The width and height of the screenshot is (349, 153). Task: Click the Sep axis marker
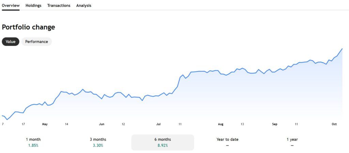pos(275,124)
